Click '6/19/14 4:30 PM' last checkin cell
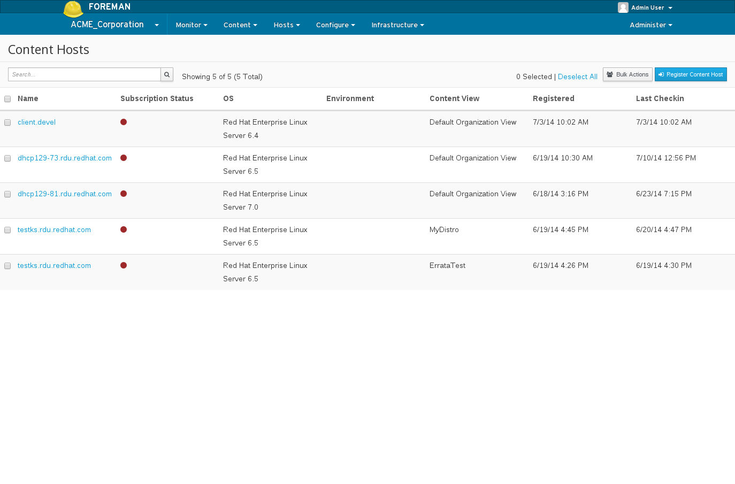The height and width of the screenshot is (484, 735). (x=664, y=265)
